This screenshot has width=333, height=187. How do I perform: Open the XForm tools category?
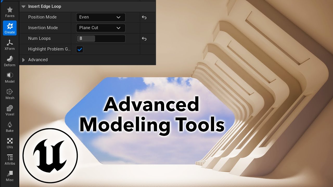10,45
